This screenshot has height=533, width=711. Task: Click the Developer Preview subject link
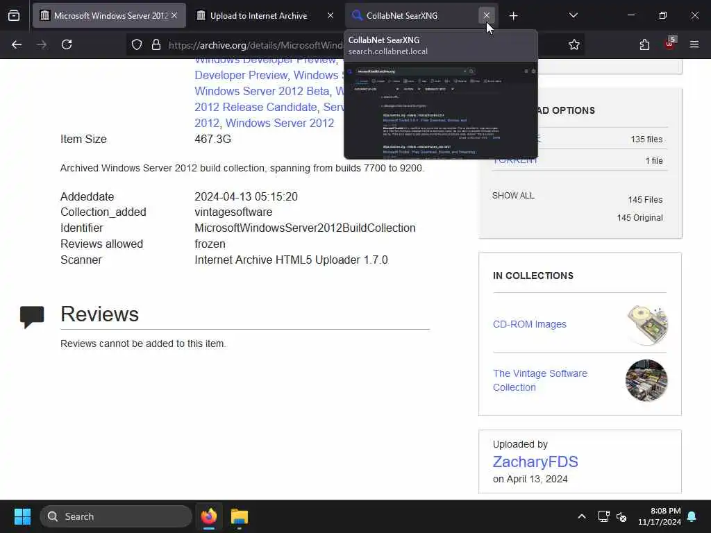pyautogui.click(x=241, y=75)
